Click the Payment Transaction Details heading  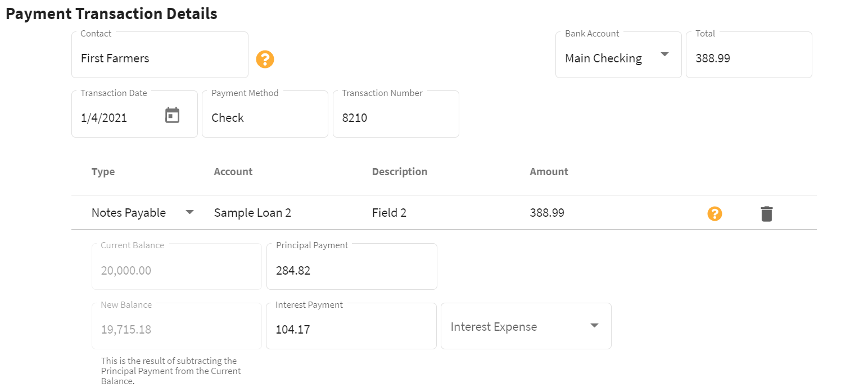[x=111, y=13]
